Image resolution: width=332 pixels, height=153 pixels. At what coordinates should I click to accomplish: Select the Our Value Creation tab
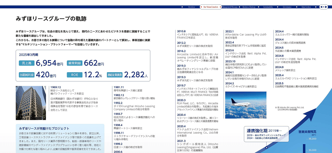211,7
